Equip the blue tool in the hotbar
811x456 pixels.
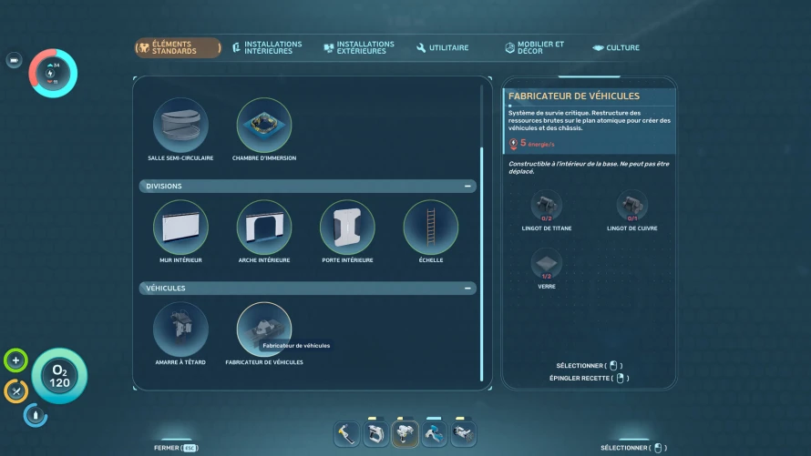pos(434,434)
